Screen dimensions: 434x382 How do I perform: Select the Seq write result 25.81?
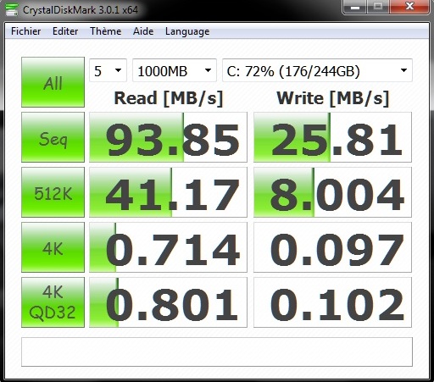(x=332, y=137)
